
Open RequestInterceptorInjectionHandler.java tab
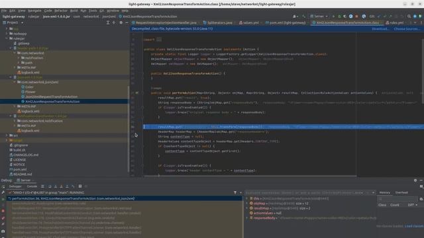pos(164,23)
